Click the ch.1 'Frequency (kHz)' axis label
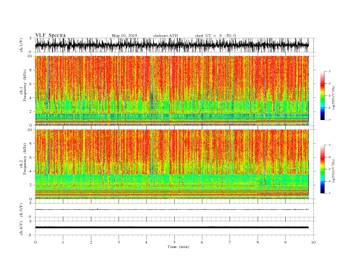Image resolution: width=353 pixels, height=272 pixels. [x=25, y=85]
